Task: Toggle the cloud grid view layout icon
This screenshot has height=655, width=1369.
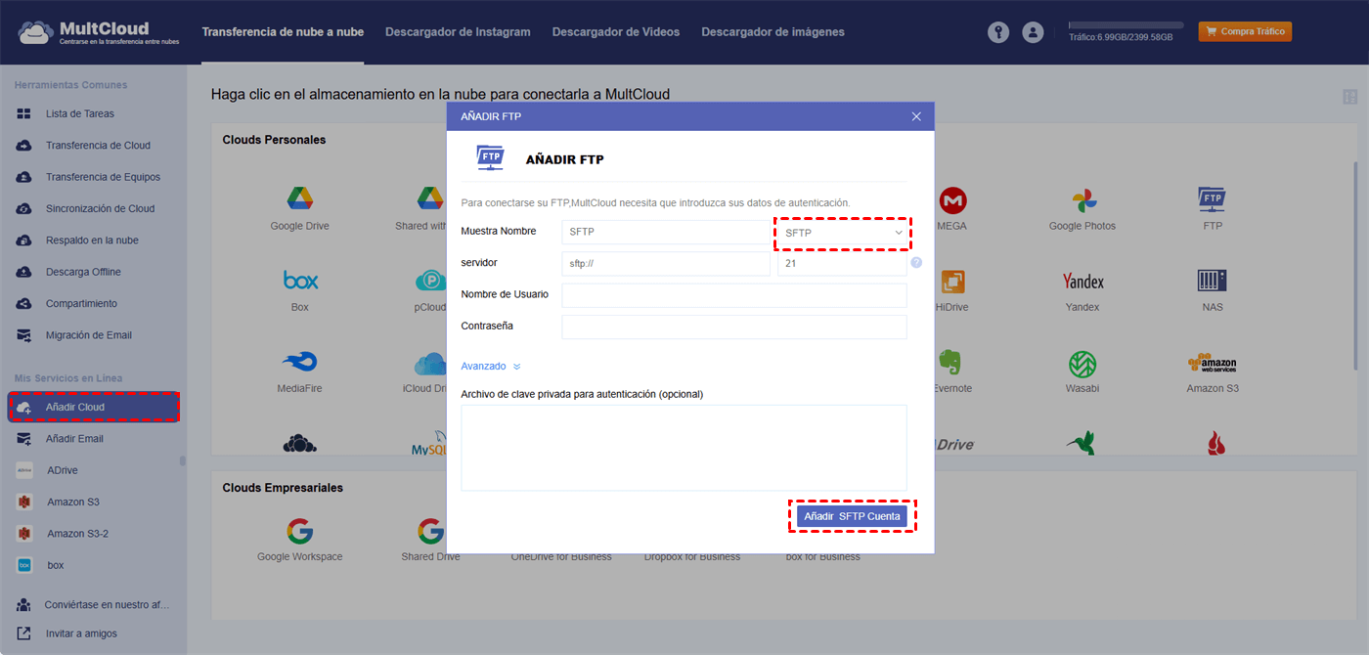Action: pos(1350,97)
